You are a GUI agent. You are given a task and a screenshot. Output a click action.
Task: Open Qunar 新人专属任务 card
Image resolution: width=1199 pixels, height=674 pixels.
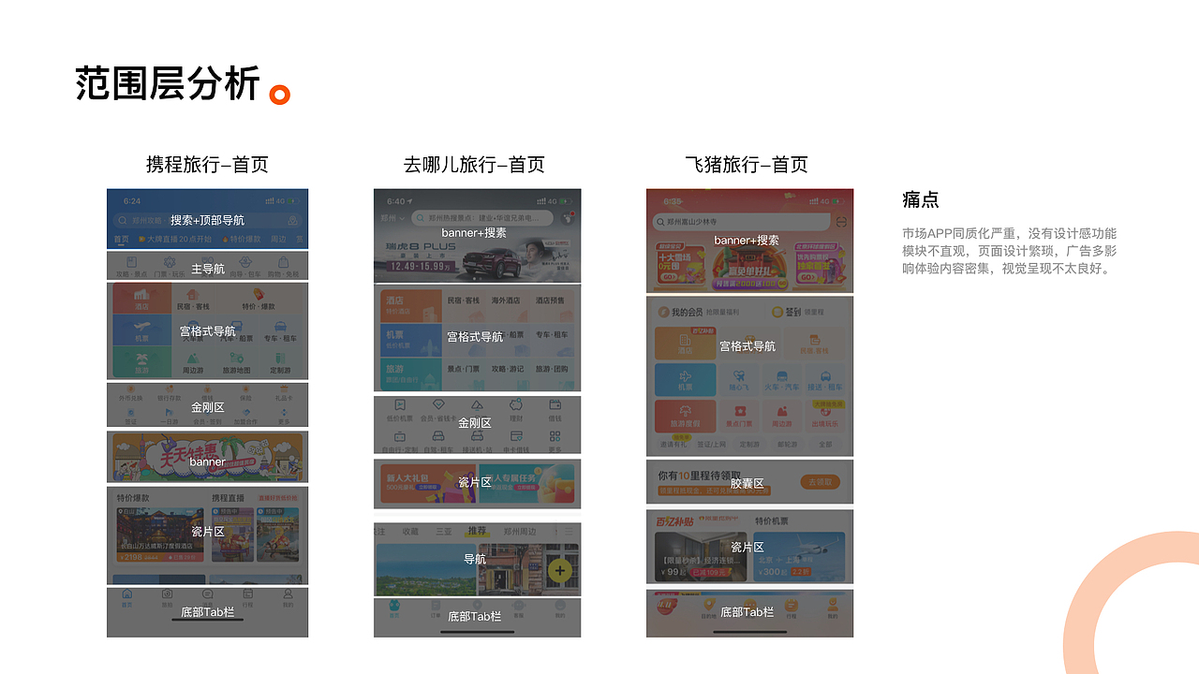click(526, 482)
